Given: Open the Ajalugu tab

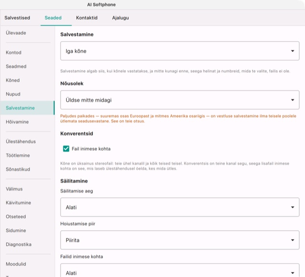Looking at the screenshot, I should pyautogui.click(x=121, y=18).
